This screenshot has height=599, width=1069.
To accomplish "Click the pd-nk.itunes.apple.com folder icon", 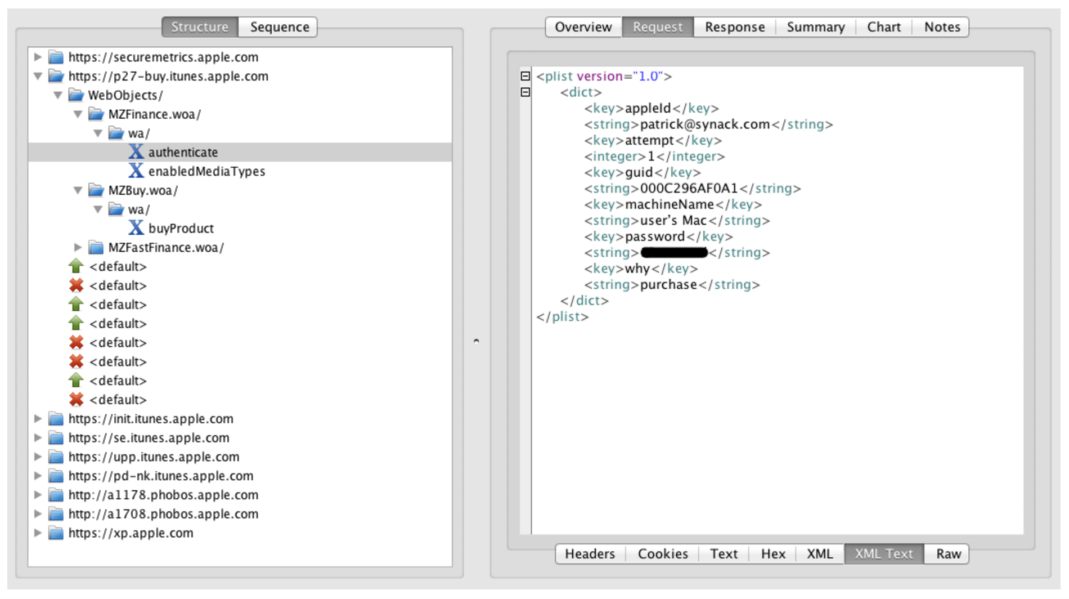I will click(56, 476).
